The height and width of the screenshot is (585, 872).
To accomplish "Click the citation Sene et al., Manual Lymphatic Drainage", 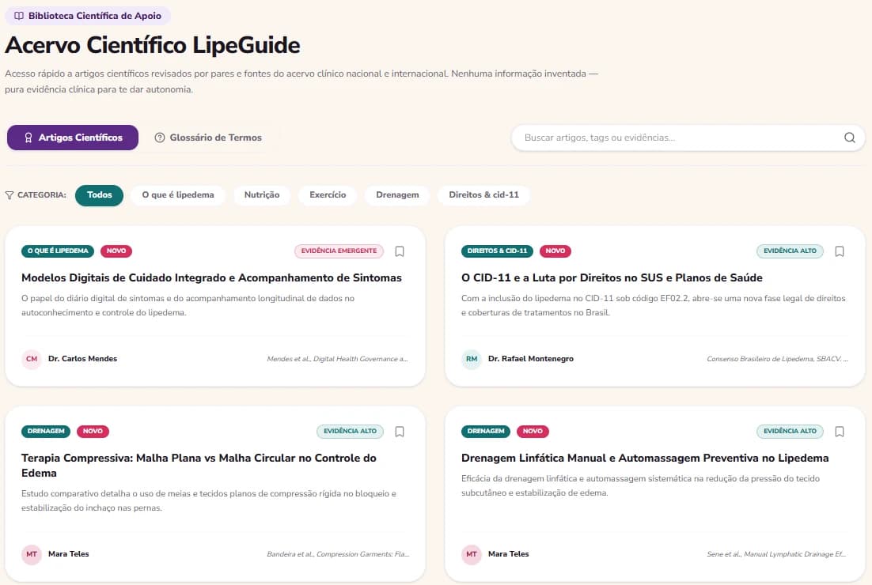I will point(777,554).
